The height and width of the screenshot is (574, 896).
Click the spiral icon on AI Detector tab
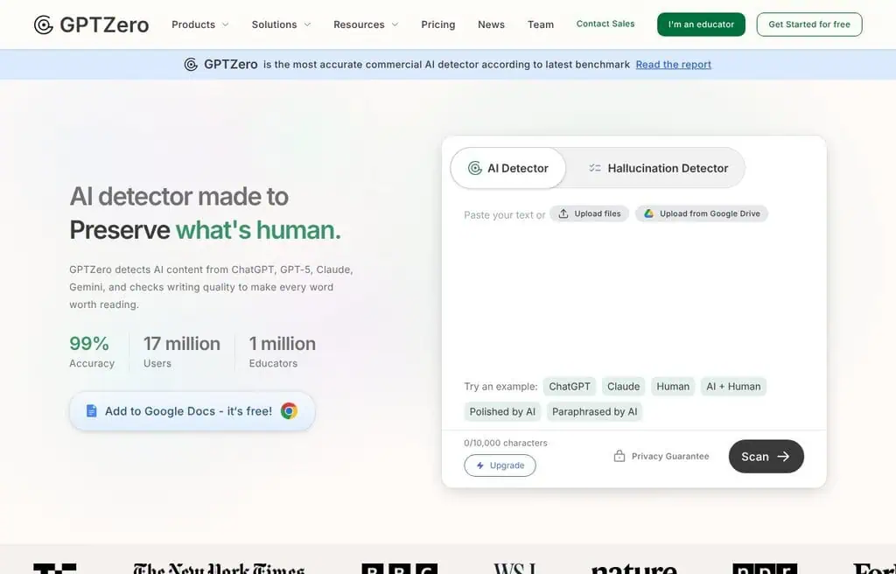tap(475, 168)
